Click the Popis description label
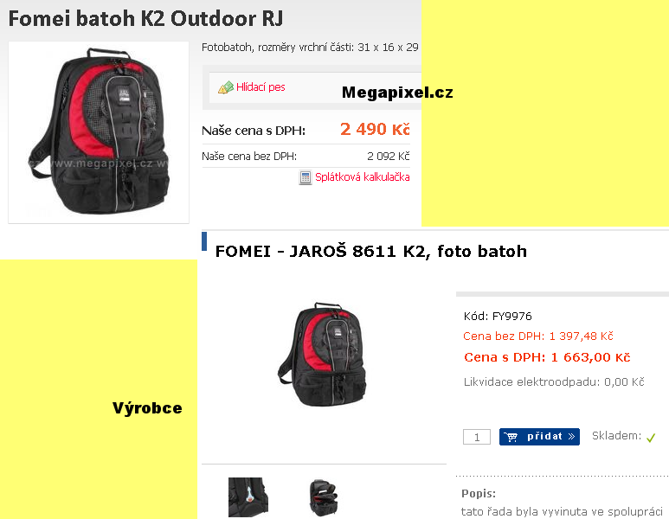Image resolution: width=669 pixels, height=519 pixels. (479, 494)
